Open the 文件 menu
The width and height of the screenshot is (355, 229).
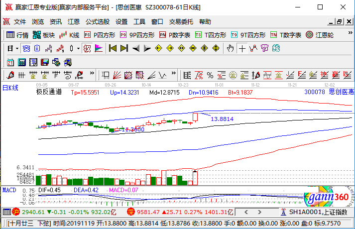(20, 22)
